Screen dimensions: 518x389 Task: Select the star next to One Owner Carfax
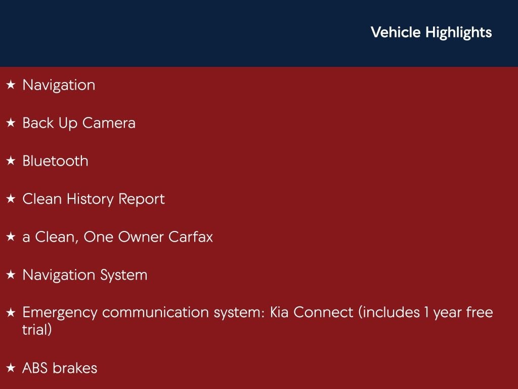pos(11,237)
